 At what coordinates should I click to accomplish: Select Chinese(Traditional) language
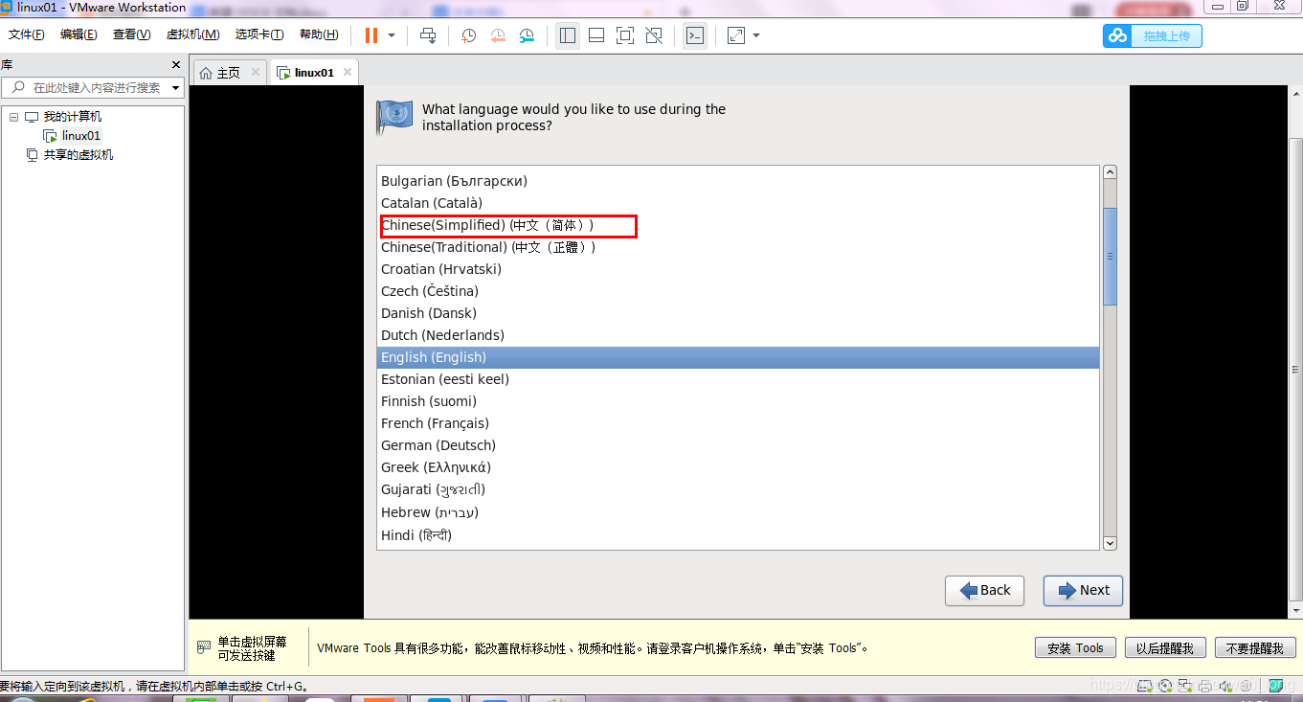(x=737, y=247)
